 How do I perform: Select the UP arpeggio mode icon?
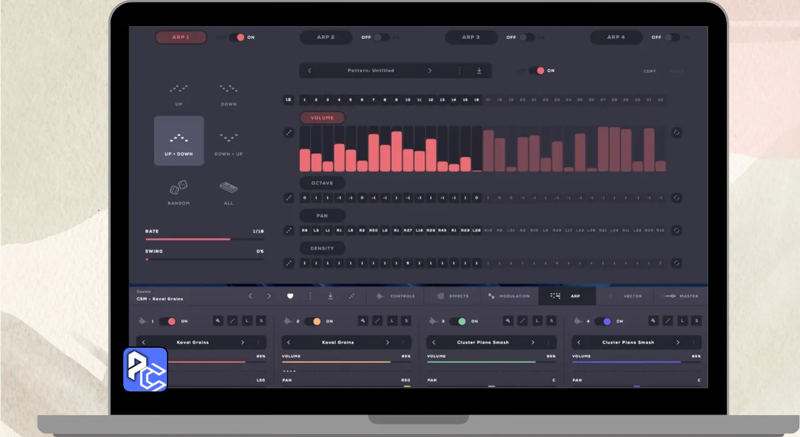pyautogui.click(x=179, y=89)
